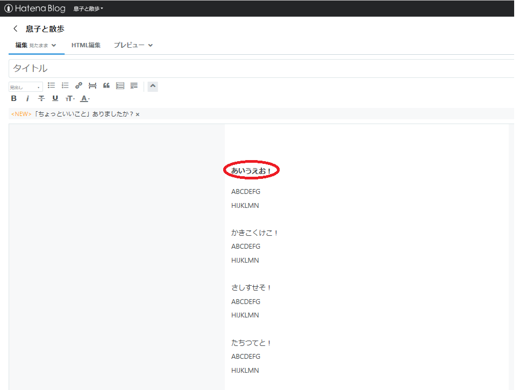
Task: Open the text color picker icon
Action: click(84, 98)
